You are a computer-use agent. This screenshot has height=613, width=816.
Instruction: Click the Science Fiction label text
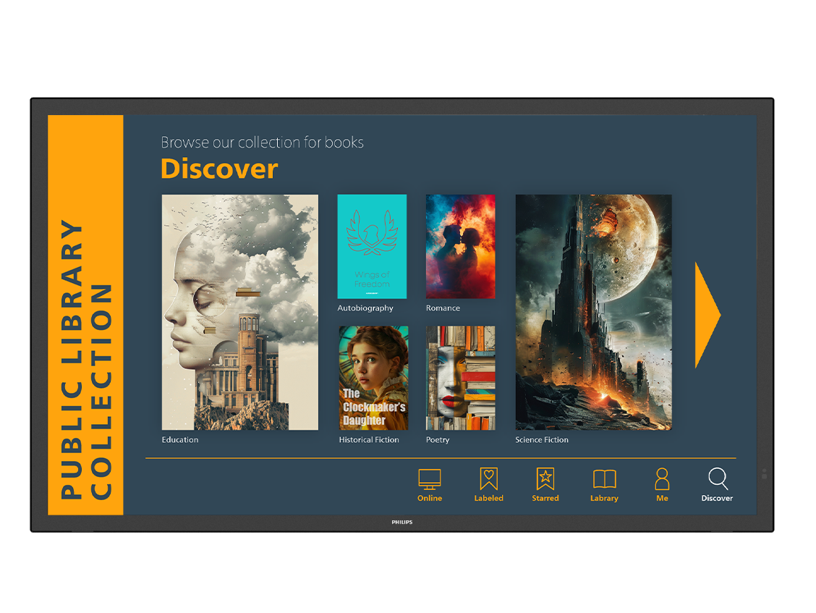542,440
